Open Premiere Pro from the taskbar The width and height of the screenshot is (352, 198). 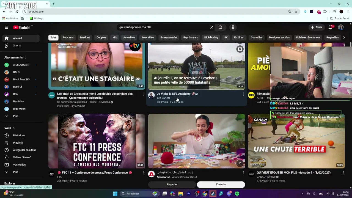(x=189, y=194)
